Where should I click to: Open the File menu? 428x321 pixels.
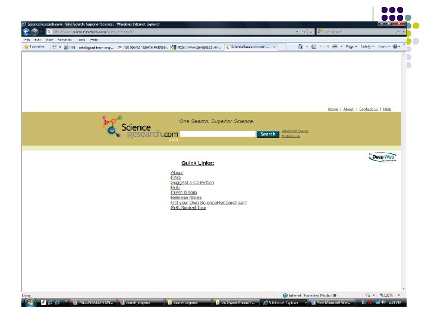click(x=27, y=40)
